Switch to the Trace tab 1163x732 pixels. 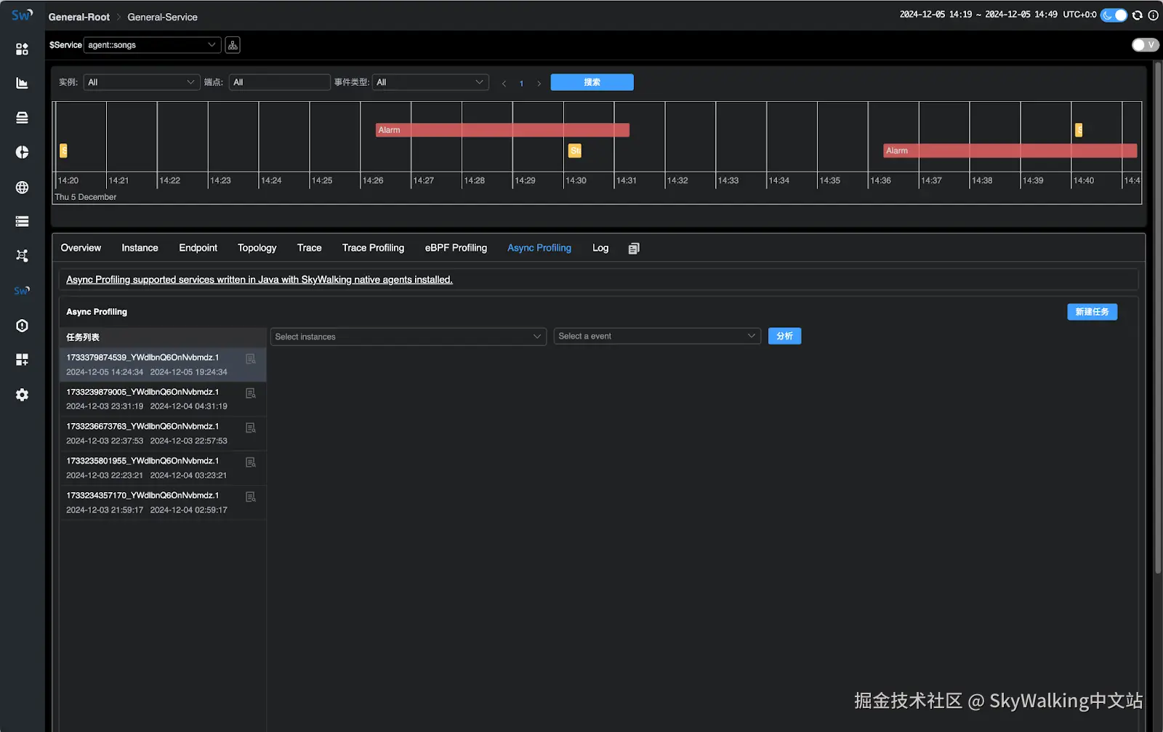click(x=309, y=248)
